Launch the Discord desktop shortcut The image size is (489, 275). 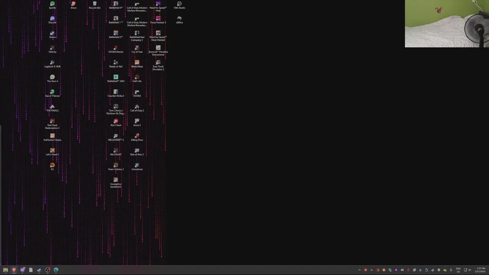[x=52, y=20]
